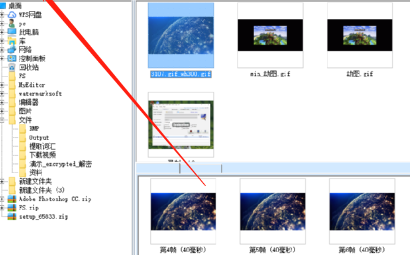
Task: Select the 文件 folder label
Action: (25, 120)
